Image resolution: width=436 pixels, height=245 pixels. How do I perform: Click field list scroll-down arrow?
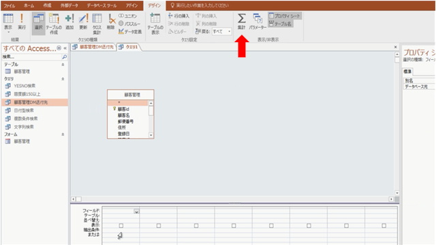click(x=151, y=135)
